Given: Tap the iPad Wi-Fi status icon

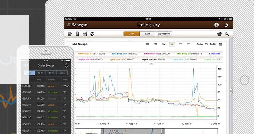Looking at the screenshot, I should 75,19.
